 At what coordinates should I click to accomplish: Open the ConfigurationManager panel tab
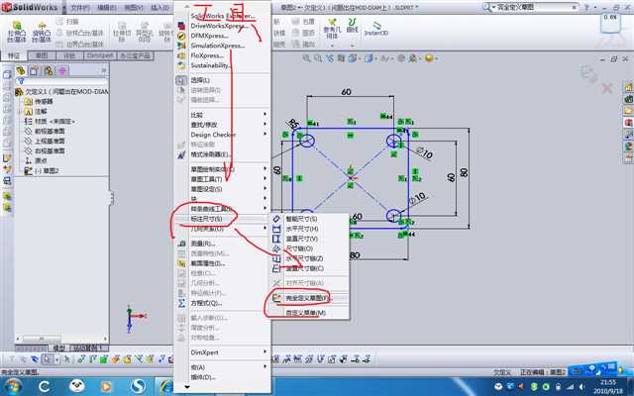(49, 71)
